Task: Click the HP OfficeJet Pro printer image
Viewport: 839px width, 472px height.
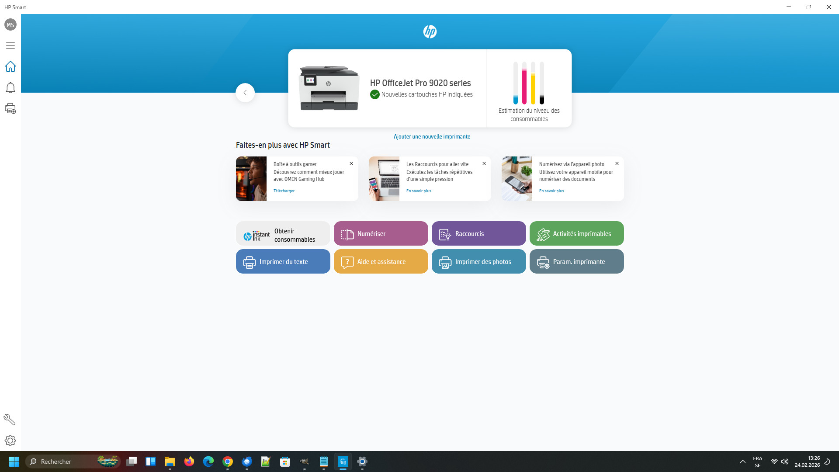Action: 329,88
